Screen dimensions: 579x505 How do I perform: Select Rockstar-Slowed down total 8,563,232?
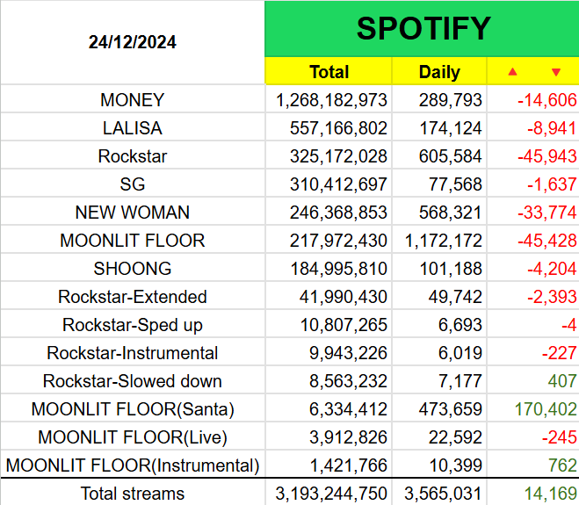(329, 380)
